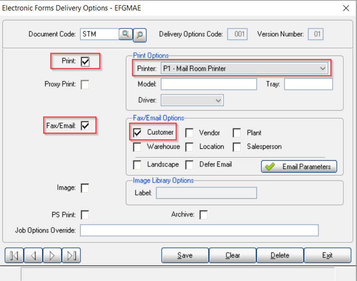Image resolution: width=357 pixels, height=281 pixels.
Task: Check the Plant checkbox
Action: tap(237, 133)
